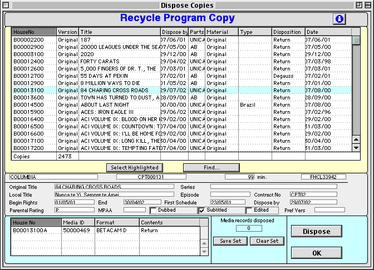The width and height of the screenshot is (374, 270).
Task: Click the Pref Vers field
Action: [329, 210]
